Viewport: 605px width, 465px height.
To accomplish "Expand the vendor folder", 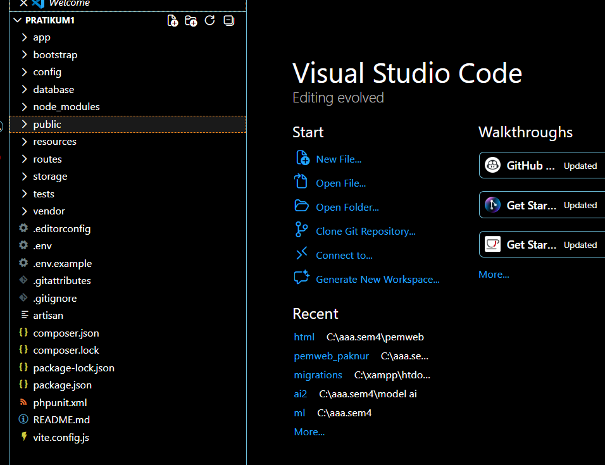I will pos(24,211).
